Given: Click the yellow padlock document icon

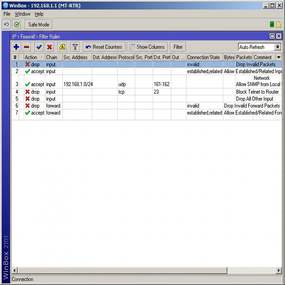Looking at the screenshot, I should pyautogui.click(x=279, y=24).
